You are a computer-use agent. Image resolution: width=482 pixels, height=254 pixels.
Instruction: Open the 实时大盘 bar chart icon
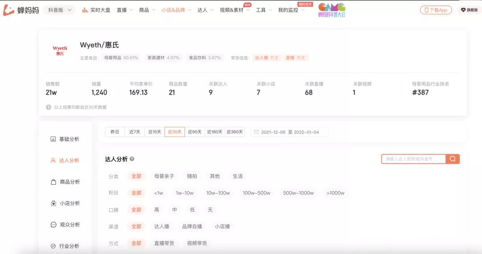(x=85, y=10)
